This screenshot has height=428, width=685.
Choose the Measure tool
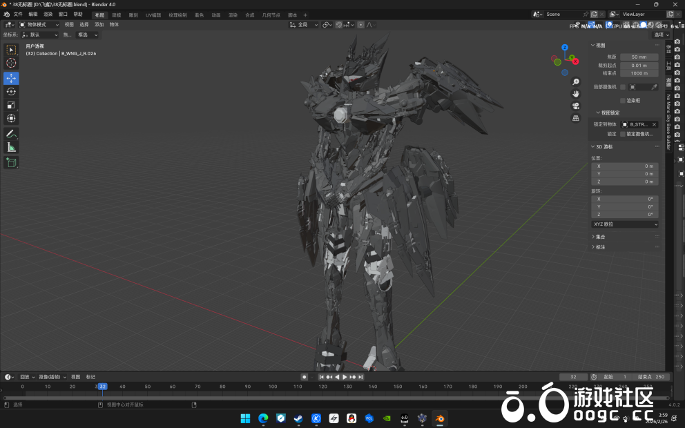[11, 147]
